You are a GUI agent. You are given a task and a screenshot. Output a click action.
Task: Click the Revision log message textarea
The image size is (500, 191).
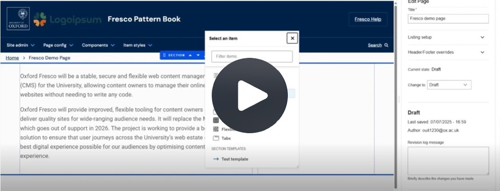(x=448, y=161)
